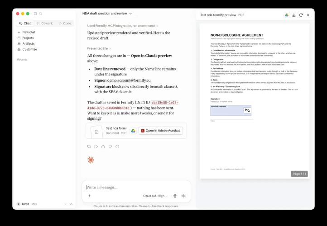Save PDF preview to Google Drive
Image resolution: width=327 pixels, height=226 pixels.
click(287, 15)
